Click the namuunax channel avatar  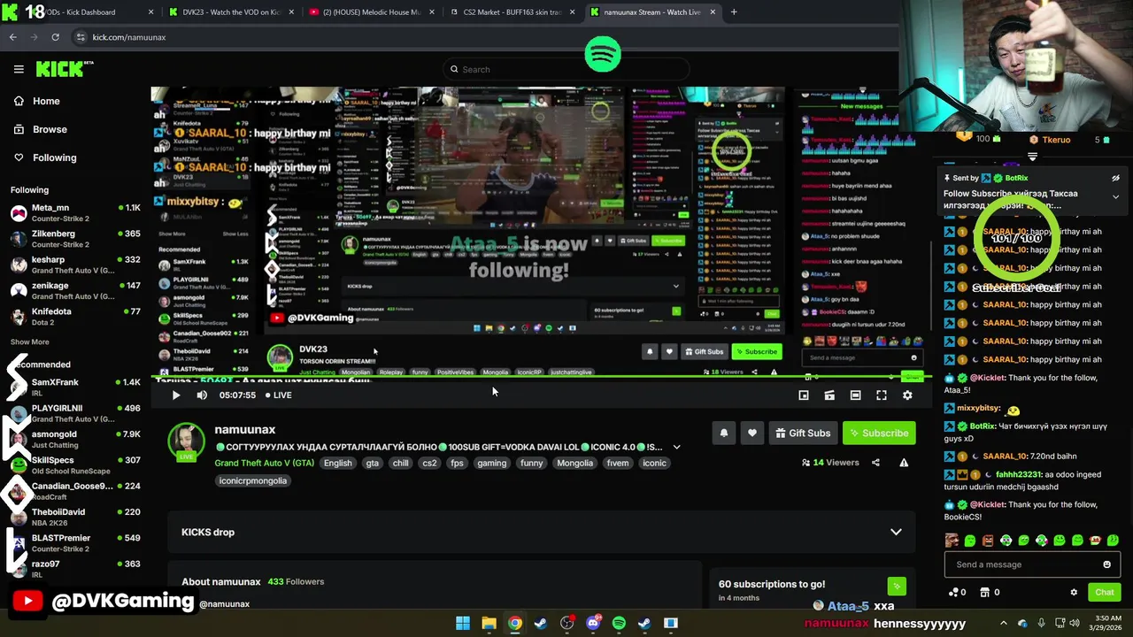pyautogui.click(x=187, y=441)
